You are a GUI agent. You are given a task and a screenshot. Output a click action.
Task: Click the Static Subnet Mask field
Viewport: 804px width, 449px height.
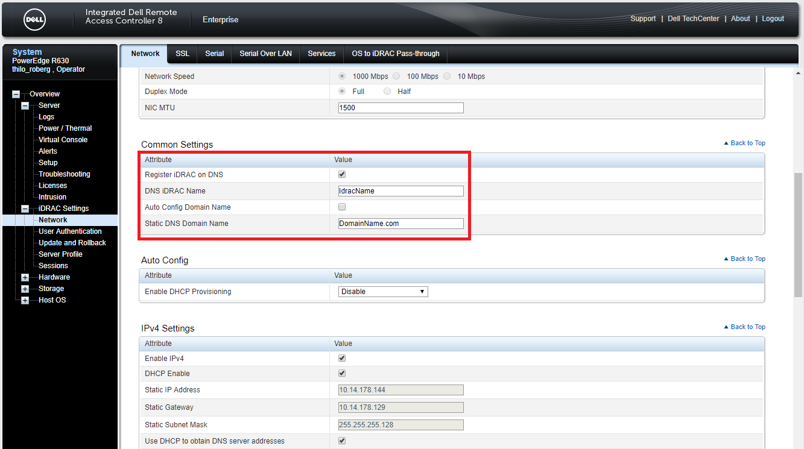401,425
